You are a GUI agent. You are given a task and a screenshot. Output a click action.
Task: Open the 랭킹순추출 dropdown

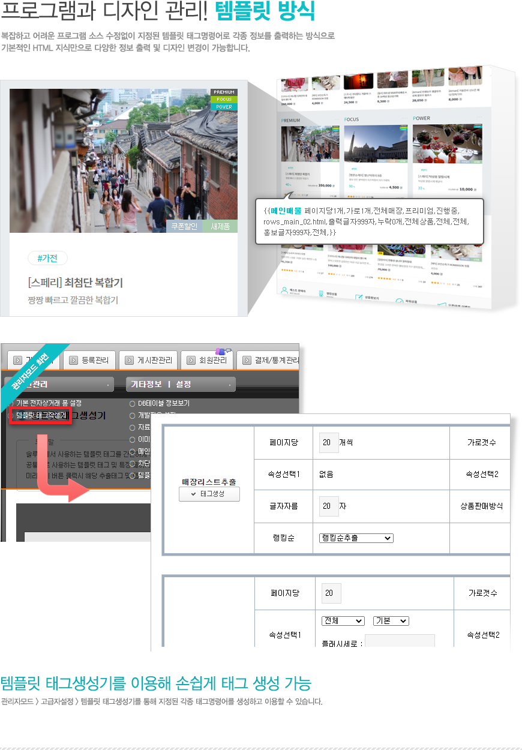tap(356, 538)
